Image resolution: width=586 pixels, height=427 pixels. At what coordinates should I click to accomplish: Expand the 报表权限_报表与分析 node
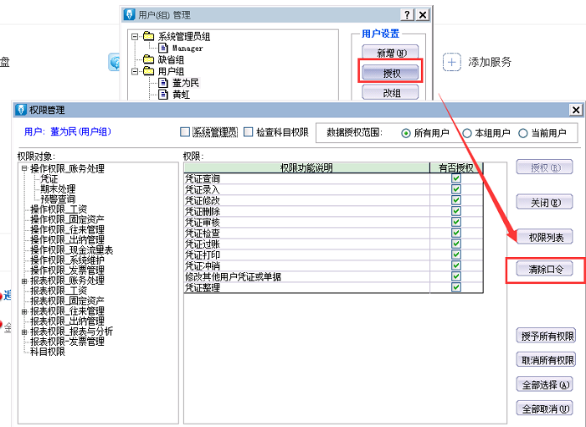(24, 332)
